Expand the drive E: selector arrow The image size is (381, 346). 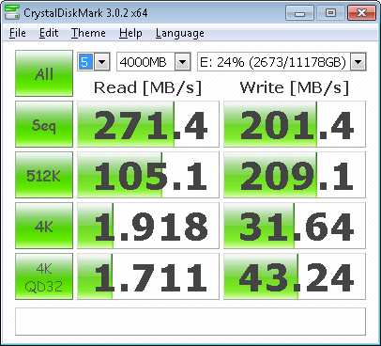coord(358,62)
